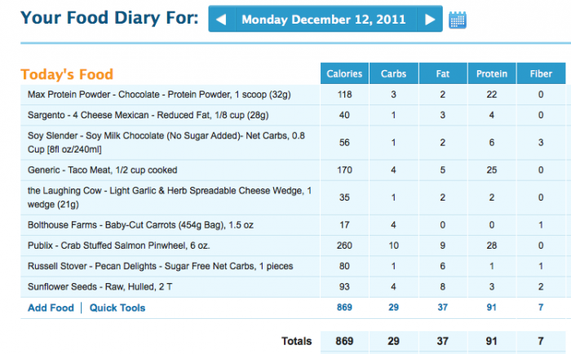Select the Russell Stover Pecan Delights entry
This screenshot has width=571, height=354.
(160, 266)
